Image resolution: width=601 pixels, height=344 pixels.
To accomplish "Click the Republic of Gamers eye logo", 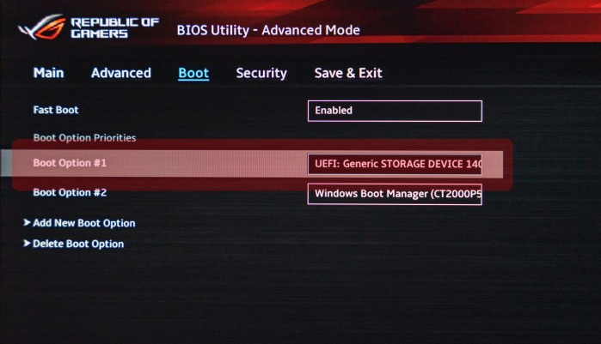I will pyautogui.click(x=42, y=27).
